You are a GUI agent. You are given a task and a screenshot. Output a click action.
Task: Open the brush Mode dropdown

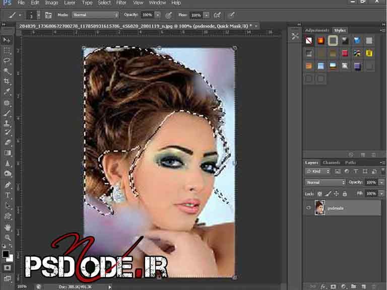click(95, 15)
